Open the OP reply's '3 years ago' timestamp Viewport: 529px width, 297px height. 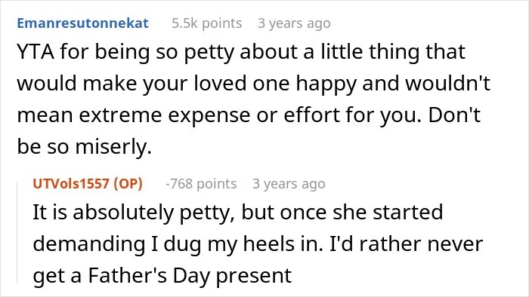(289, 184)
